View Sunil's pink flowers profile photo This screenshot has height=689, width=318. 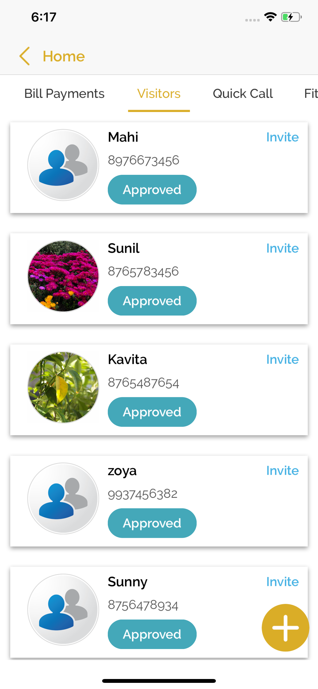tap(63, 276)
